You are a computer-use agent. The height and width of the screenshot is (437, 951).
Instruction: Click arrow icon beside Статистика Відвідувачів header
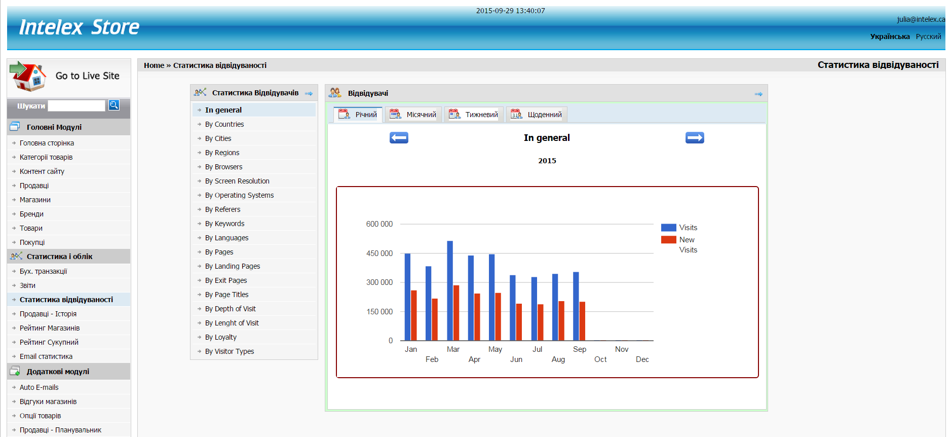pos(309,93)
